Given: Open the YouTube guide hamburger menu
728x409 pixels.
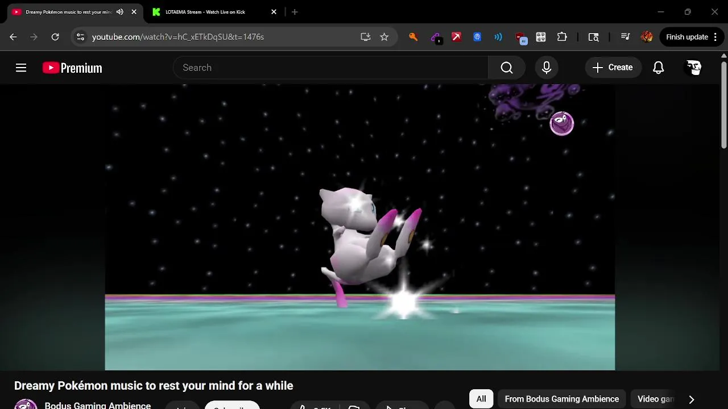Looking at the screenshot, I should 21,68.
